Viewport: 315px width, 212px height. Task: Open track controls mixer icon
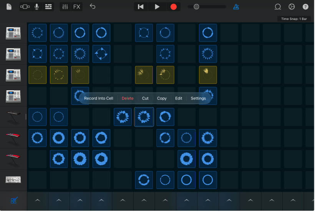click(x=65, y=7)
